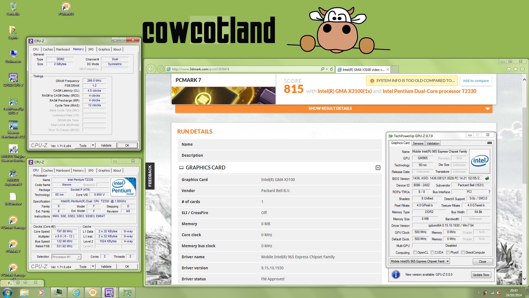Click GPU-Z screenshot camera icon

pos(489,143)
